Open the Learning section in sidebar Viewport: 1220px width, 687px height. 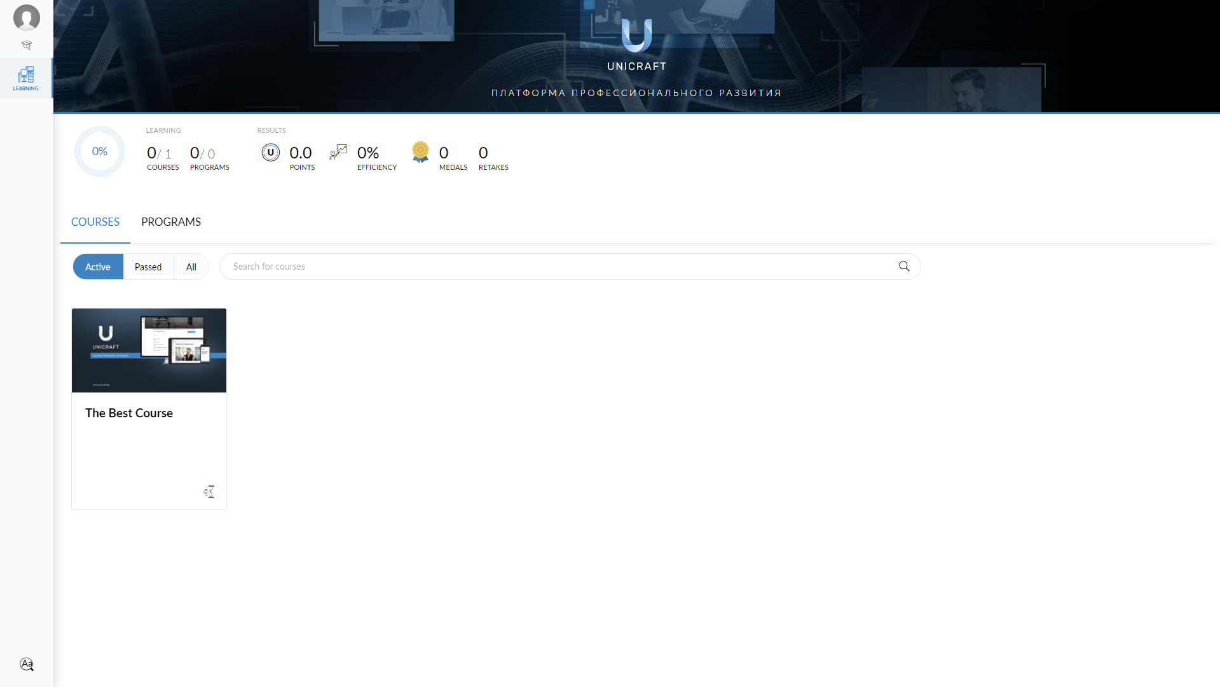(x=26, y=78)
